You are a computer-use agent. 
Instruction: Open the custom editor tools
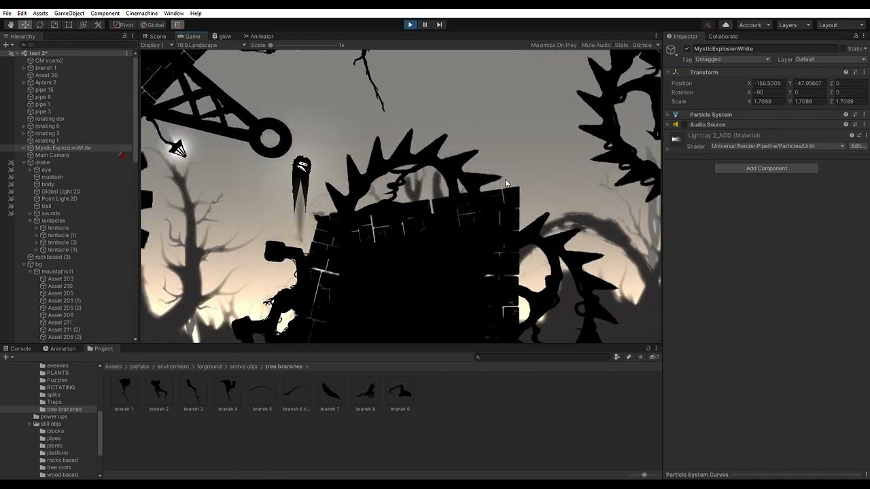click(98, 25)
